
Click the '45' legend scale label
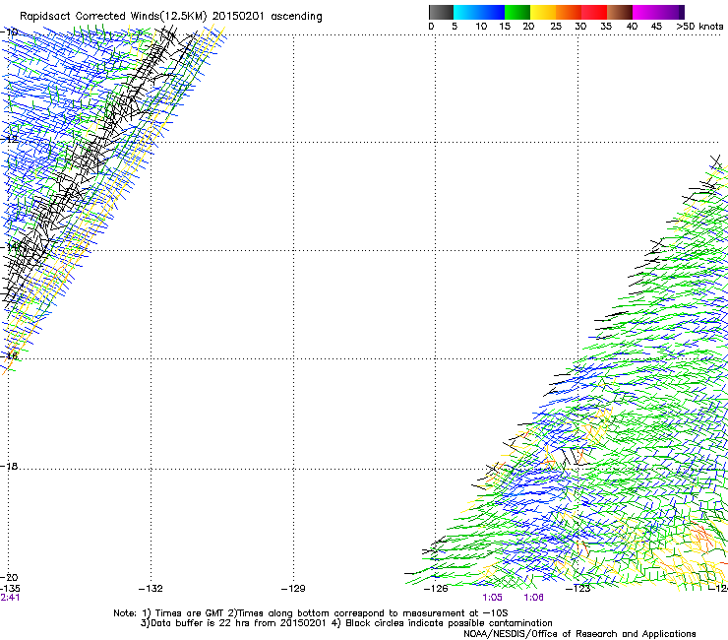pyautogui.click(x=656, y=27)
